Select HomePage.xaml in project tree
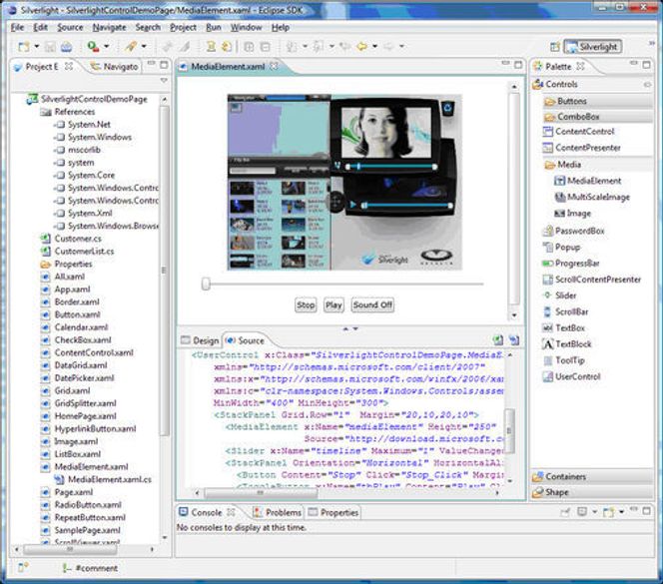 click(x=79, y=416)
